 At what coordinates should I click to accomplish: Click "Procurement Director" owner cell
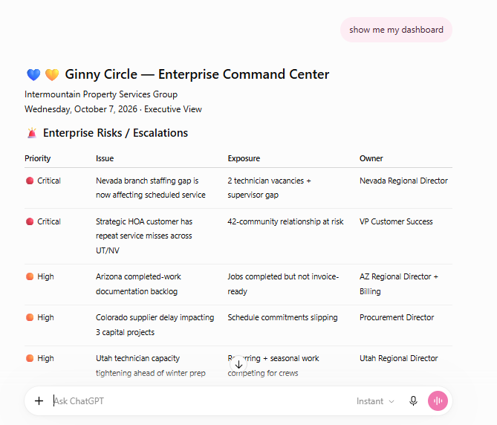(x=397, y=317)
